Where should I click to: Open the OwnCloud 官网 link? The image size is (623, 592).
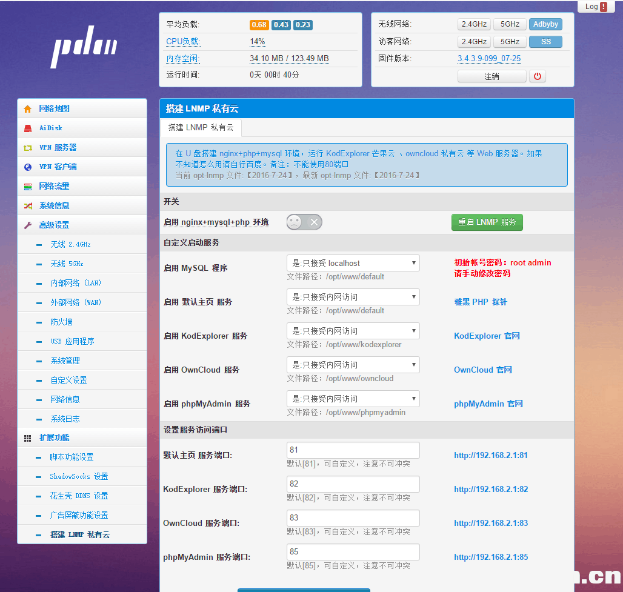tap(483, 370)
